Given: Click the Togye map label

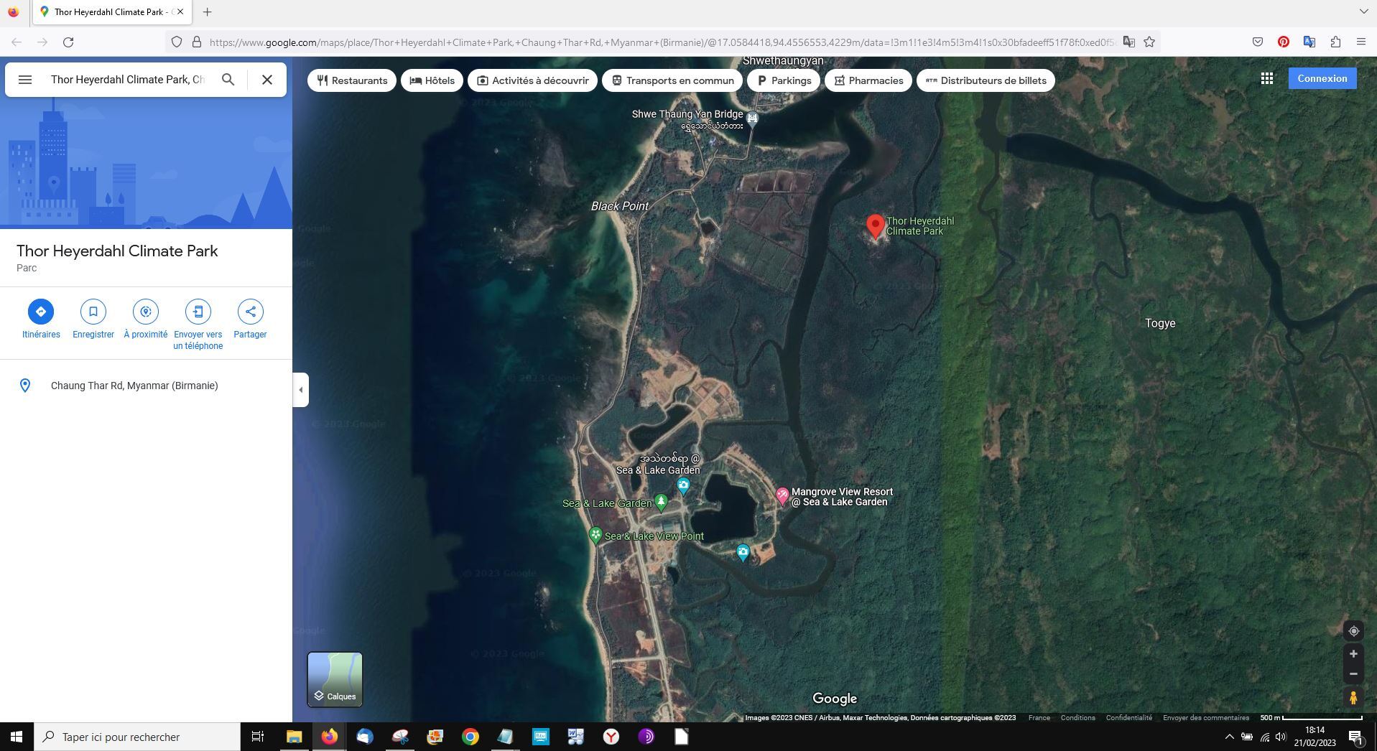Looking at the screenshot, I should pyautogui.click(x=1160, y=324).
